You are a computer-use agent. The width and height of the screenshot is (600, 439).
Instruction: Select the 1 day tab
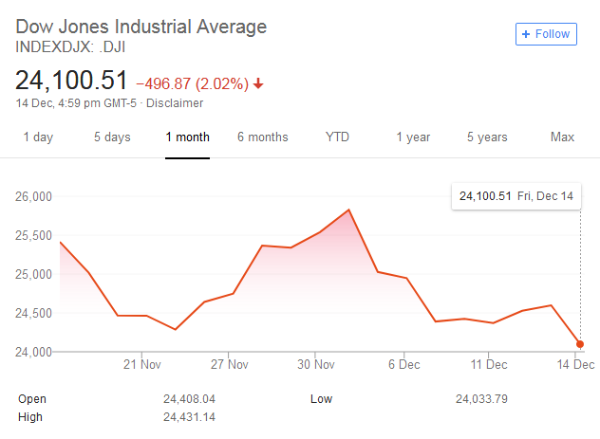38,137
